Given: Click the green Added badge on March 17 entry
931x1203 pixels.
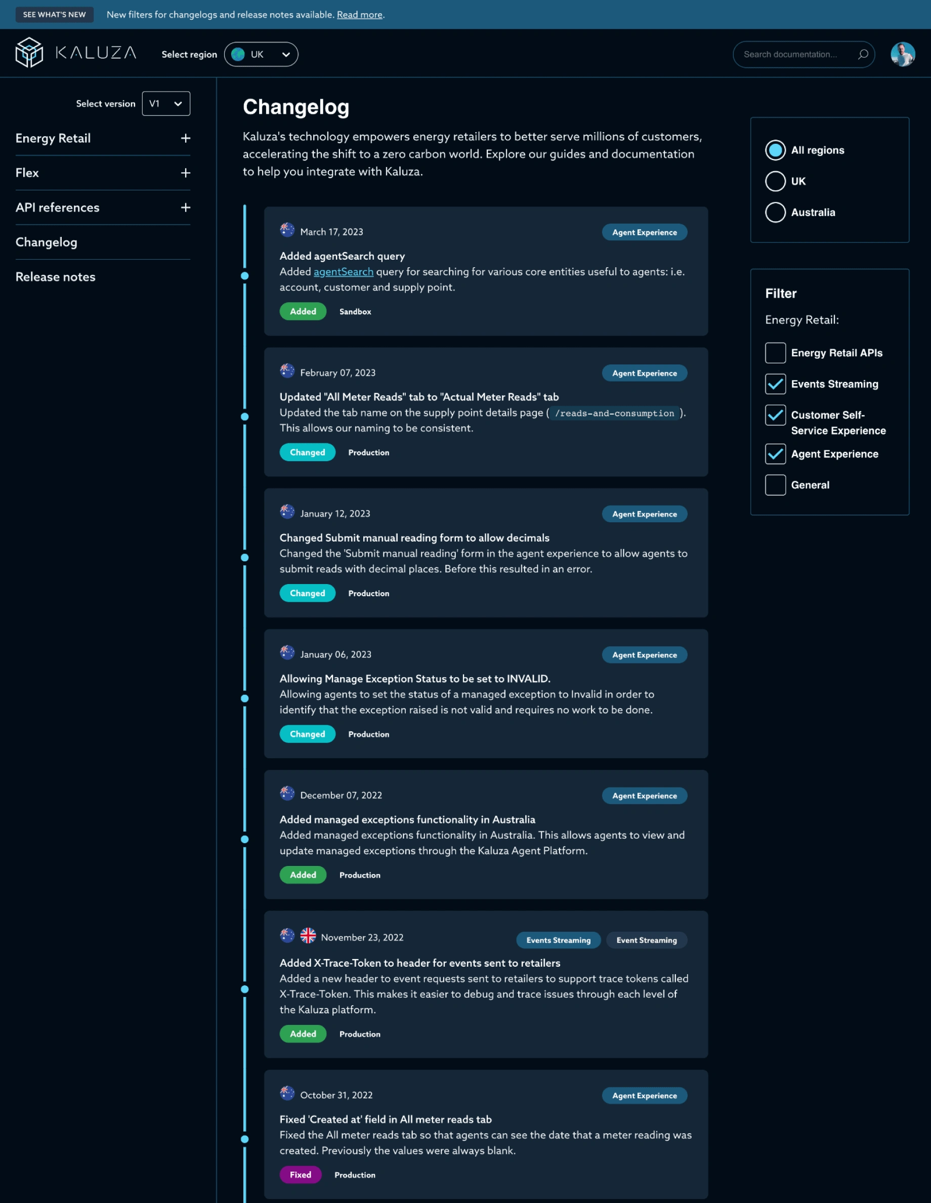Looking at the screenshot, I should click(x=303, y=311).
